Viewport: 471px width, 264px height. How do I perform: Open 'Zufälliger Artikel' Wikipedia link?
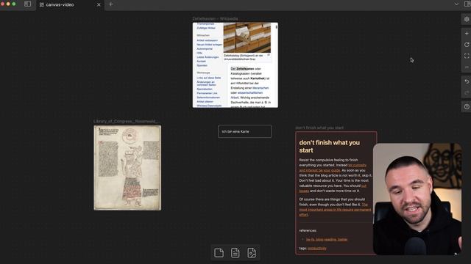pyautogui.click(x=206, y=28)
